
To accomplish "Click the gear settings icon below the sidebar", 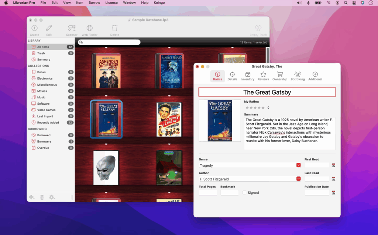I will 51,197.
